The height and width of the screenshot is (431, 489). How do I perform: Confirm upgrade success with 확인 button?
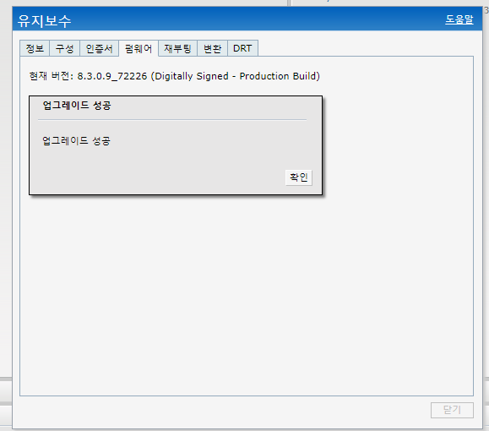tap(299, 177)
